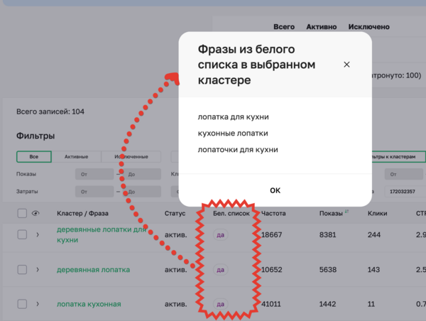
Task: Click the 'Бел. список' column header
Action: coord(231,213)
